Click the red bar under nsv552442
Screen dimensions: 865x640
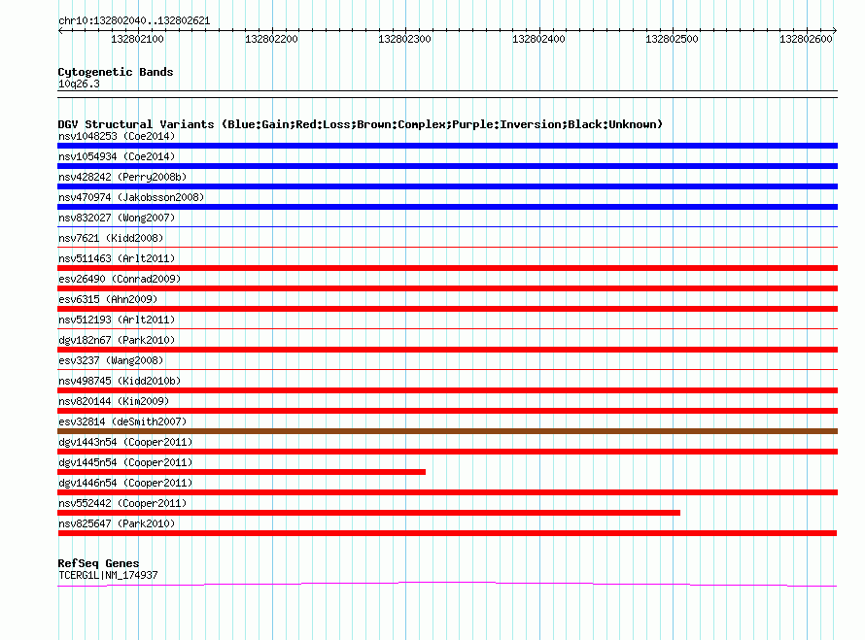click(368, 513)
